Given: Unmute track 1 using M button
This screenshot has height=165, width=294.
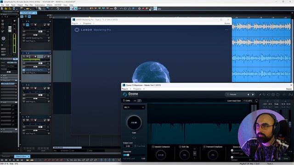Looking at the screenshot, I should click(28, 25).
